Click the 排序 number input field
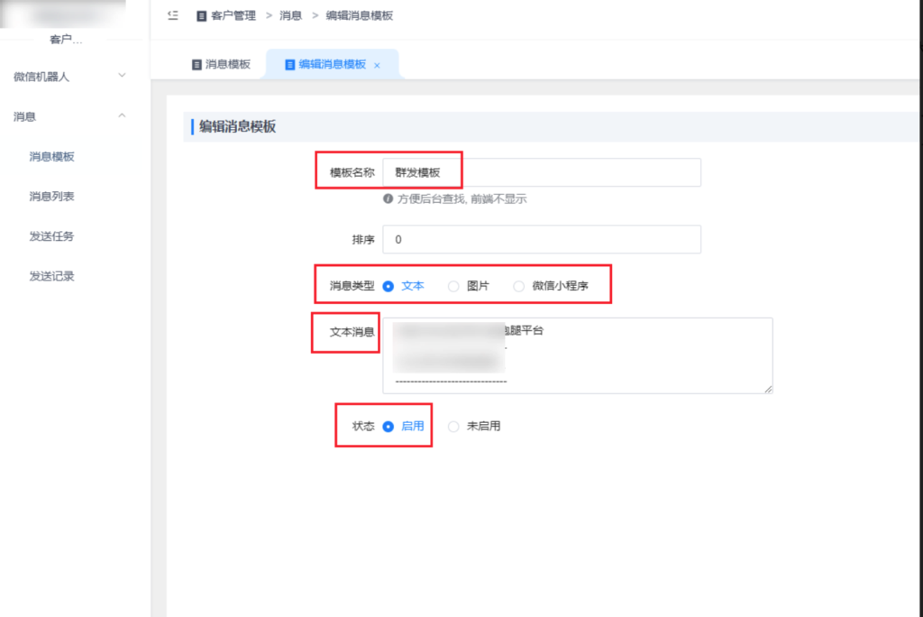 coord(541,239)
